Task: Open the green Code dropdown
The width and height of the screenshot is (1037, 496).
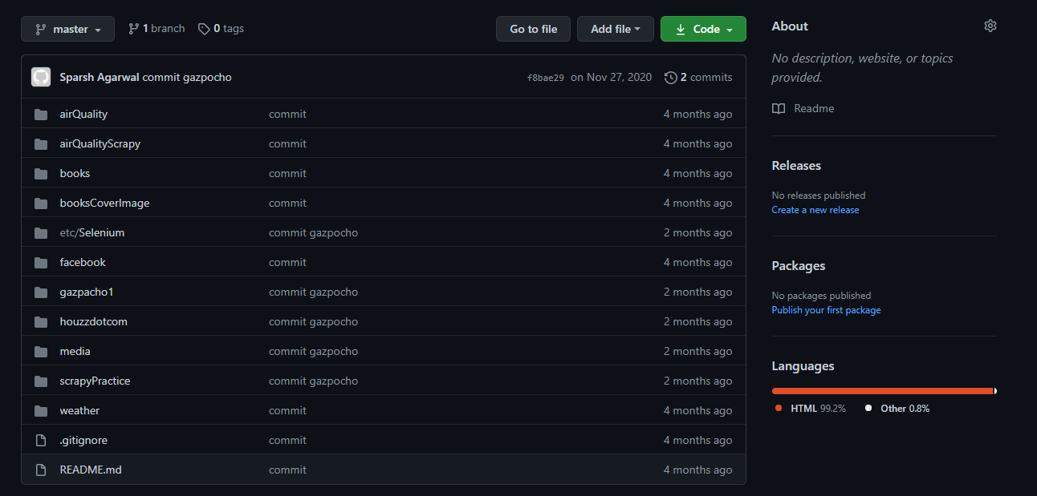Action: (x=703, y=29)
